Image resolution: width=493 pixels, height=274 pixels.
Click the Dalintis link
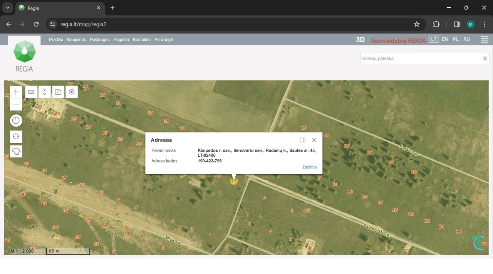click(x=310, y=167)
